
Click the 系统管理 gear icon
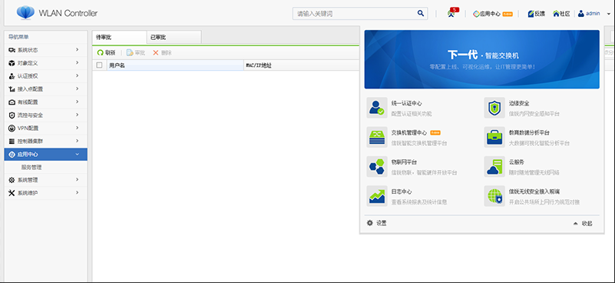coord(12,180)
